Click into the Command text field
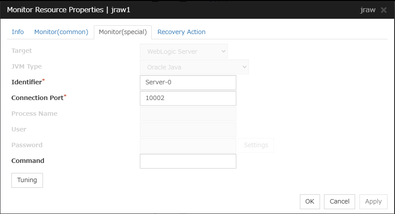 point(188,161)
